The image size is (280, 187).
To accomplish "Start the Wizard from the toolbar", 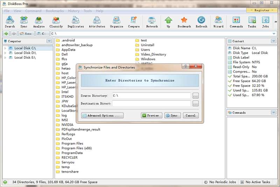I will coord(218,22).
